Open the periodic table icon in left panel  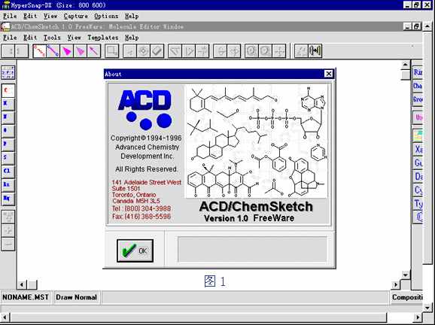(x=8, y=73)
